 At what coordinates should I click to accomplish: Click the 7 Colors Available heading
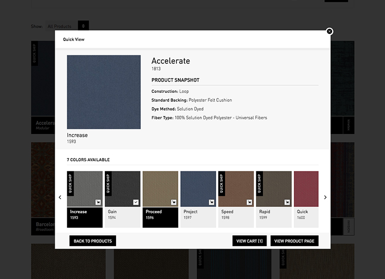88,160
